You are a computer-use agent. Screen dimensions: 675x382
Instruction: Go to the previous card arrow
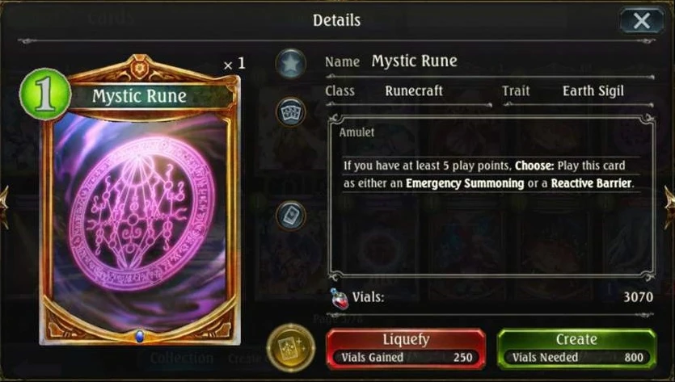pos(4,208)
